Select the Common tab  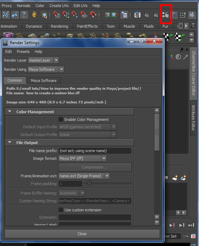tap(15, 80)
